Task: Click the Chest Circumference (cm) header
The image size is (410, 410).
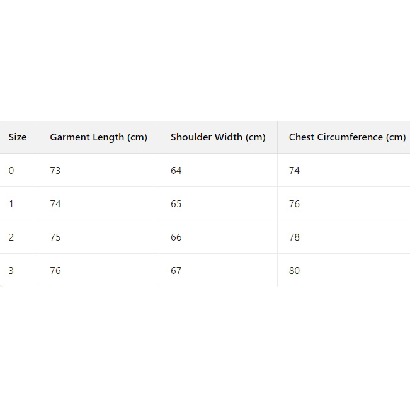Action: (x=347, y=137)
